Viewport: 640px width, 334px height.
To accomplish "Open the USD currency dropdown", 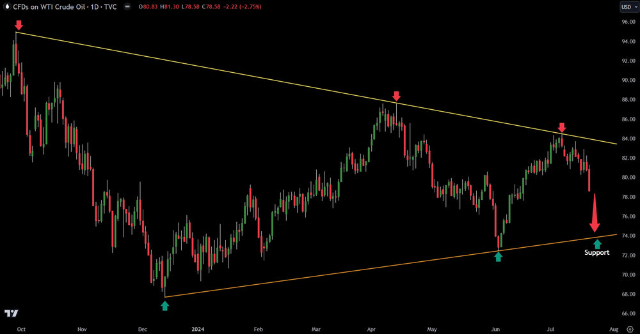I will (628, 7).
